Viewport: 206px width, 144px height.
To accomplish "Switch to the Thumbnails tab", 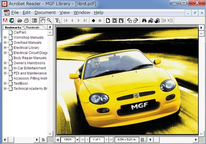I will tap(33, 28).
